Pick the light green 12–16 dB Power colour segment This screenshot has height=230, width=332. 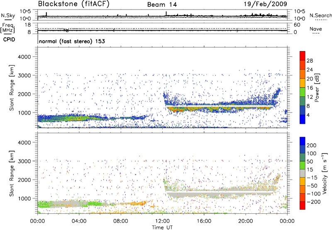pyautogui.click(x=303, y=92)
